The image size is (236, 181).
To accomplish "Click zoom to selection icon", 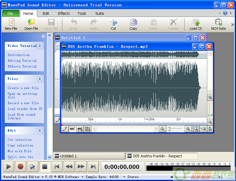I will (203, 129).
